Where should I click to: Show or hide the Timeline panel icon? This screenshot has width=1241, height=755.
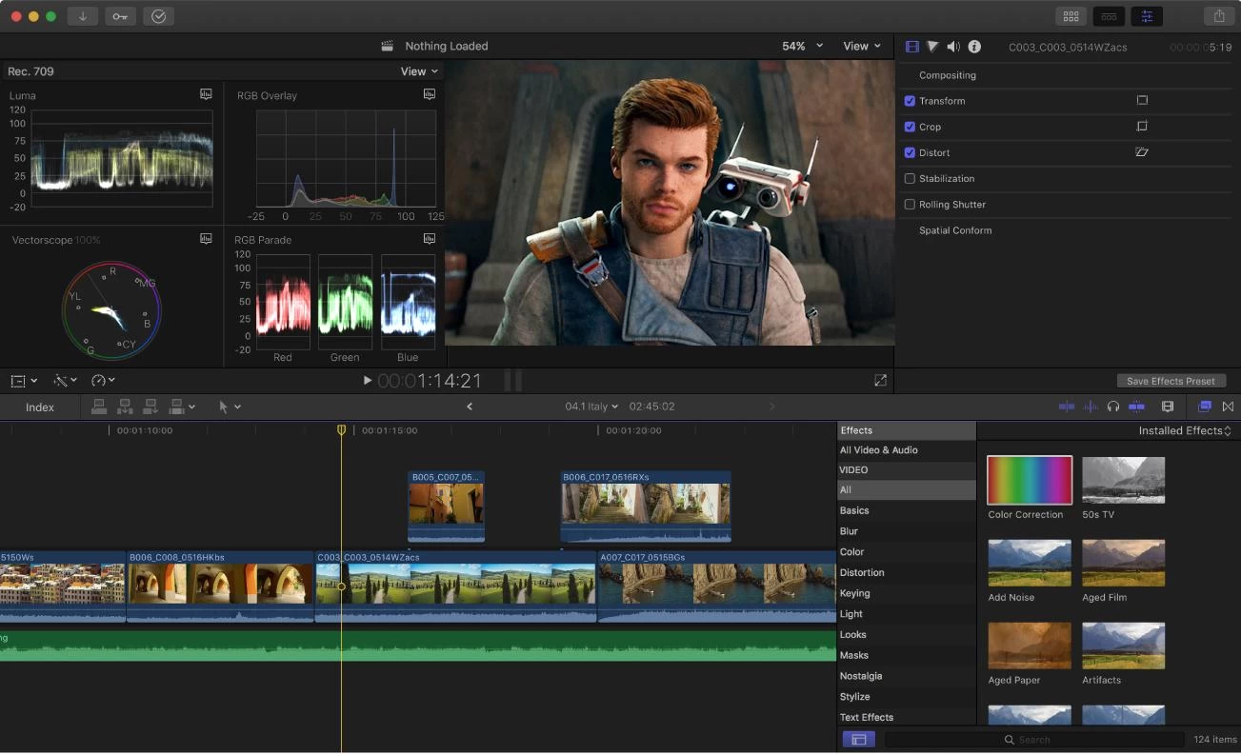pos(1109,16)
